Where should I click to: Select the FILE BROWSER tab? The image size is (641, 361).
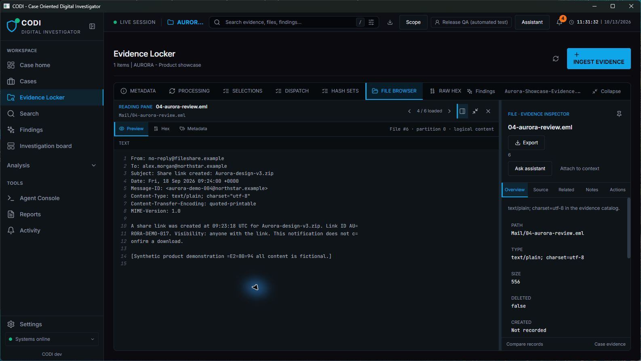pyautogui.click(x=394, y=91)
